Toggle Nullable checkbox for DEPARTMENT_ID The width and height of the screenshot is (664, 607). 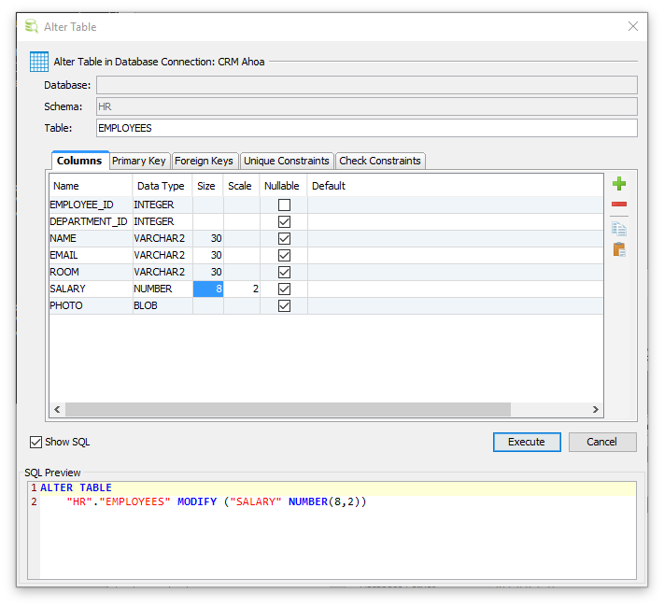tap(284, 222)
